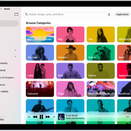Open the Christian category card

101,106
